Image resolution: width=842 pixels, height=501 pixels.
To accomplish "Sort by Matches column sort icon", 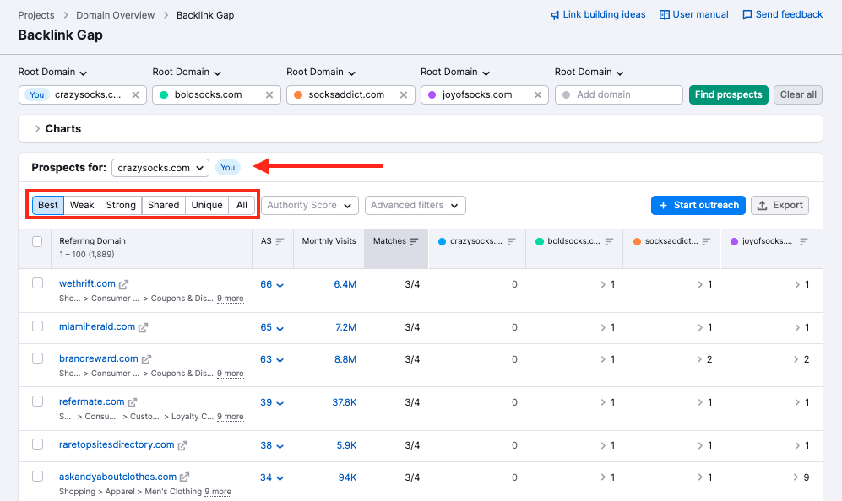I will (414, 241).
